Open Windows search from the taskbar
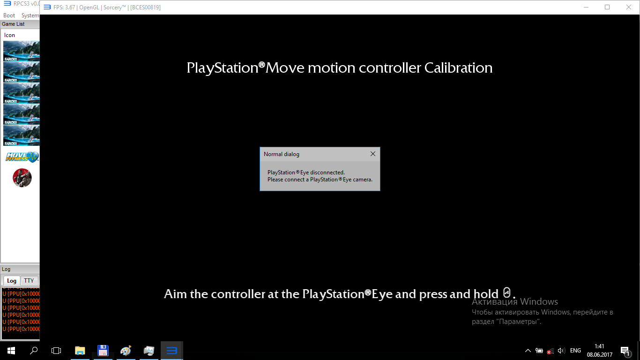 [34, 351]
